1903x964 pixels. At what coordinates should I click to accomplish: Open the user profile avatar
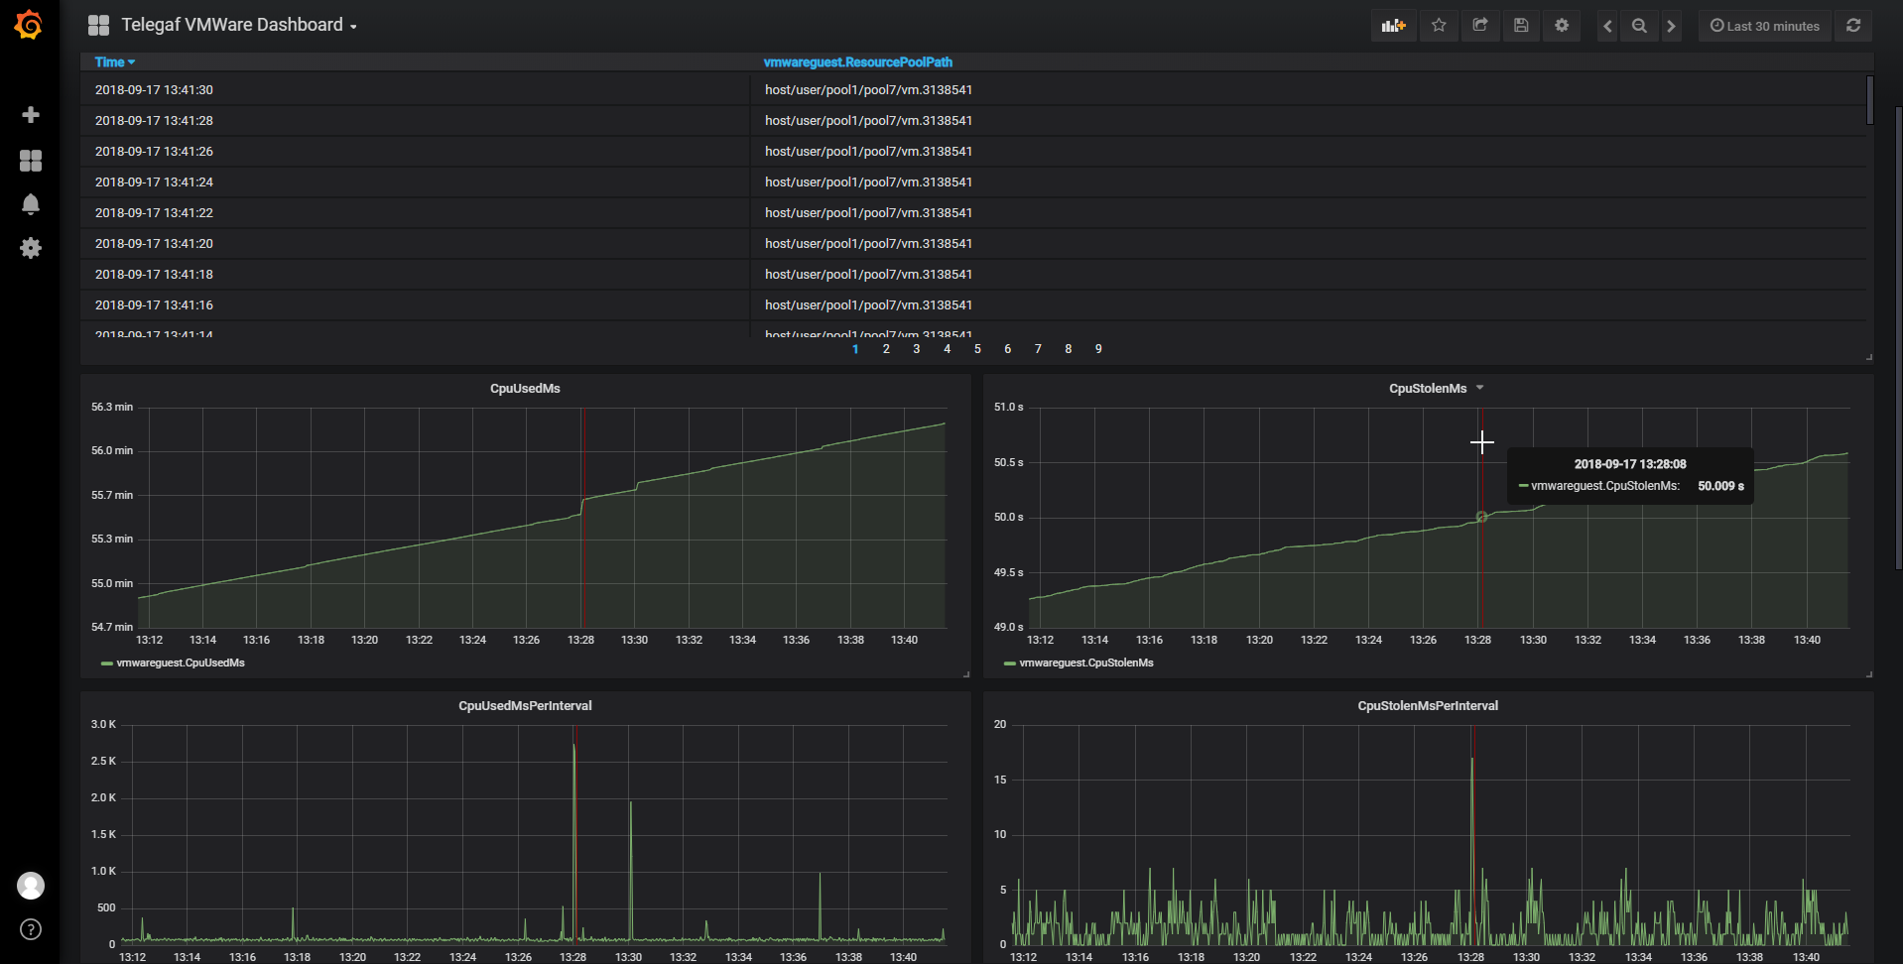(31, 886)
